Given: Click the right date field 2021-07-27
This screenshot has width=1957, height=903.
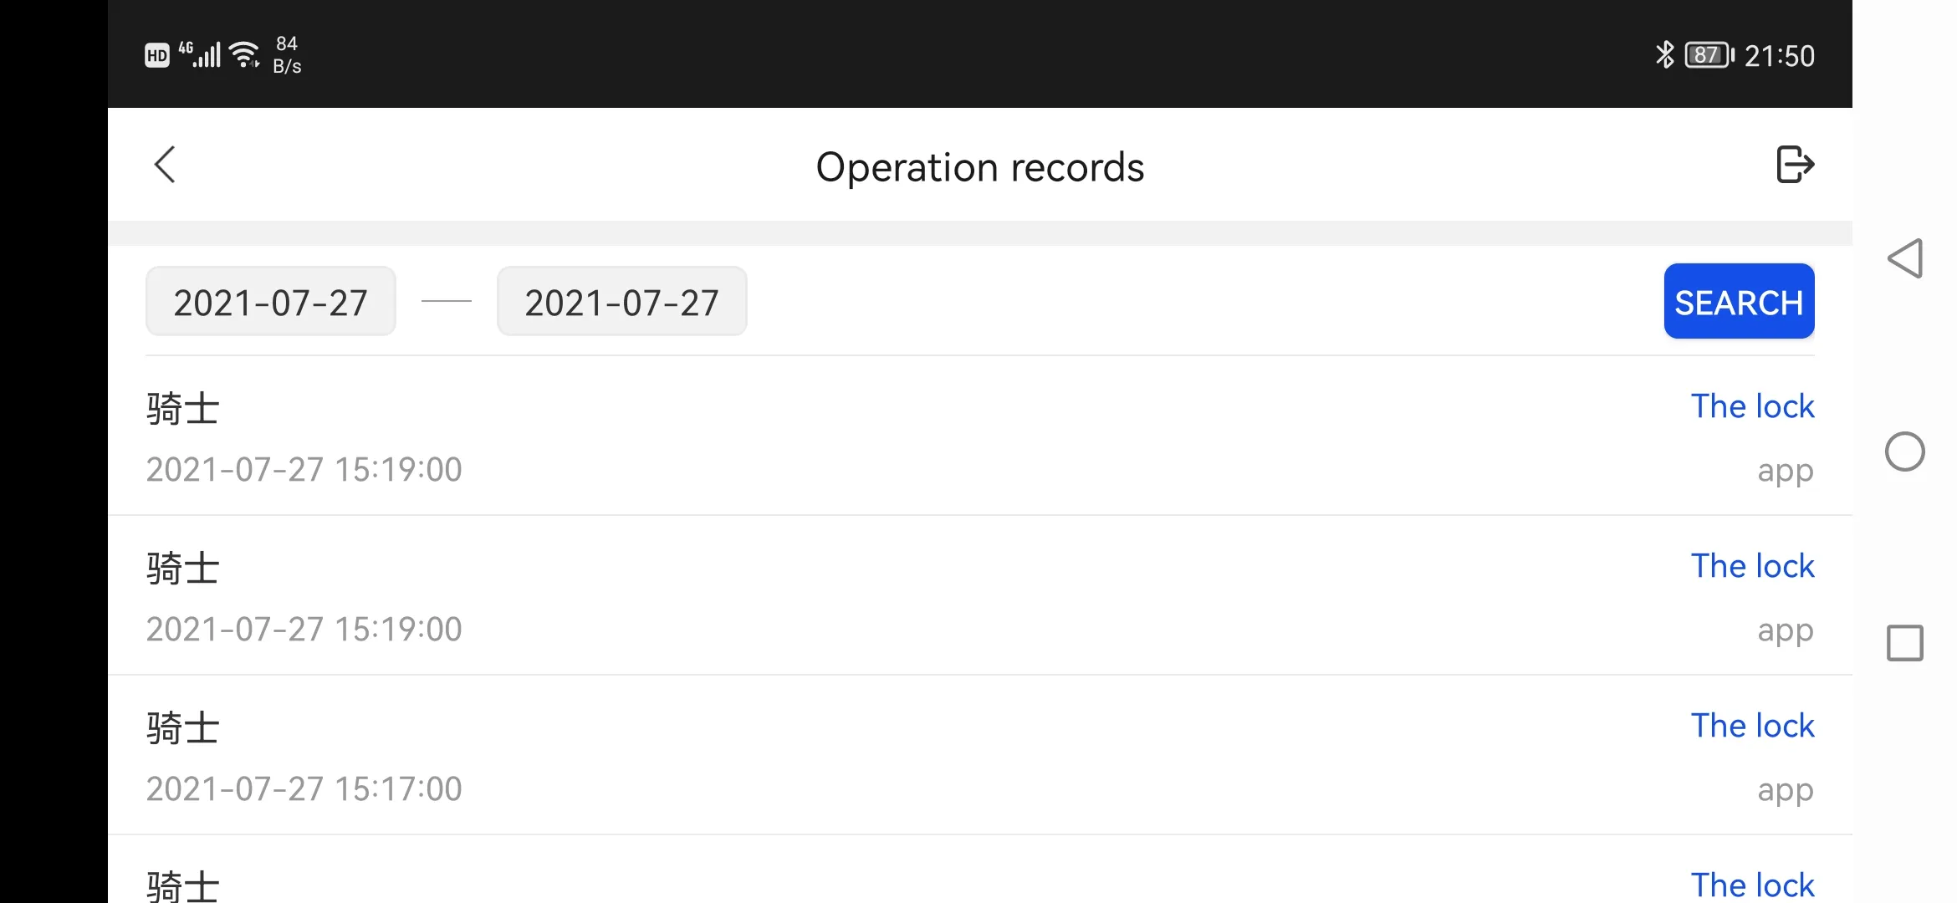Looking at the screenshot, I should (x=621, y=302).
